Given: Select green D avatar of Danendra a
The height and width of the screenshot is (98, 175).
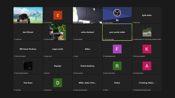Looking at the screenshot, I should pos(58,83).
